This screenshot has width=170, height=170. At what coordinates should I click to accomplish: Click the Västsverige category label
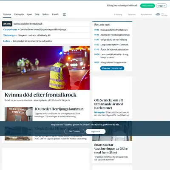[9, 35]
